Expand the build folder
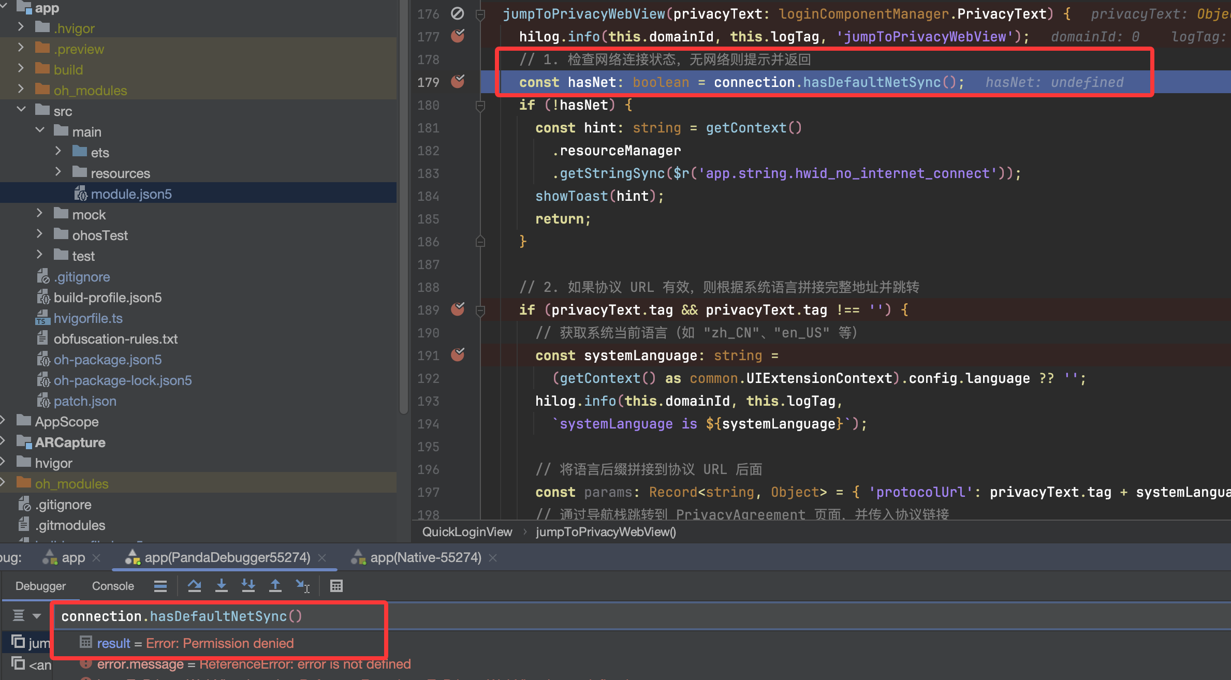Screen dimensions: 1231x680 21,68
